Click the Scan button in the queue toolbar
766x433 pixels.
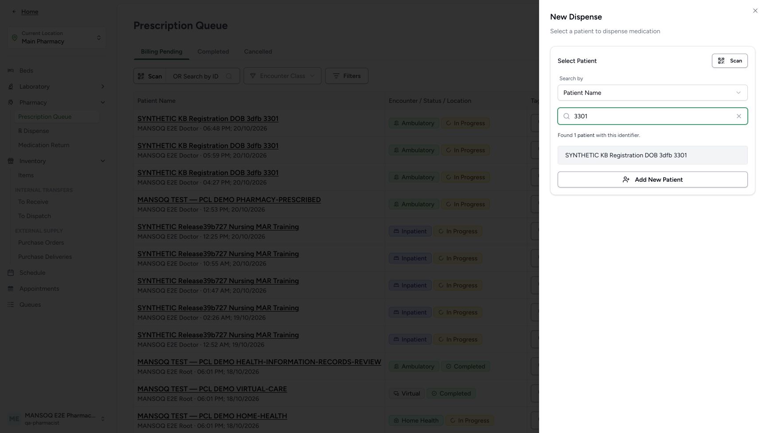(150, 76)
